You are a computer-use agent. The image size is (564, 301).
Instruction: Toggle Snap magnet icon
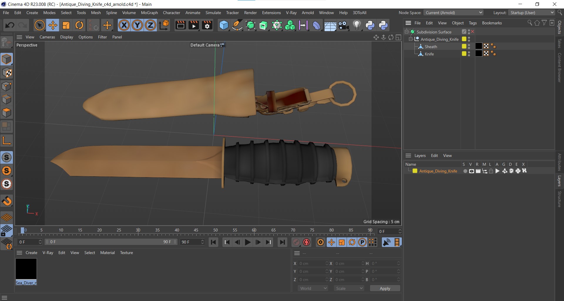tap(7, 201)
